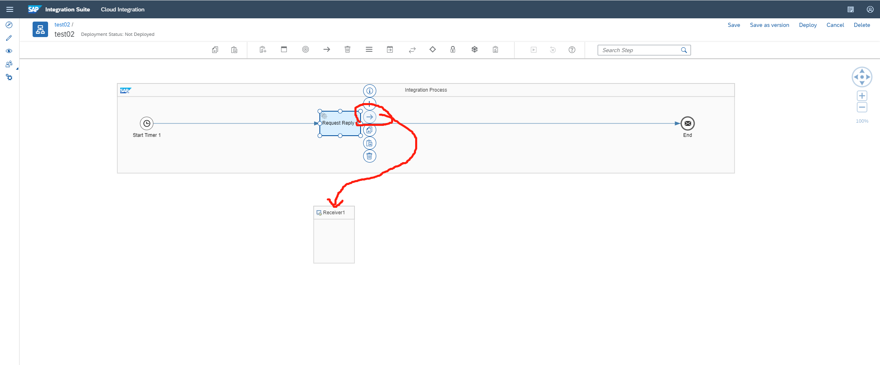Click Save as version
Image resolution: width=880 pixels, height=365 pixels.
tap(770, 25)
